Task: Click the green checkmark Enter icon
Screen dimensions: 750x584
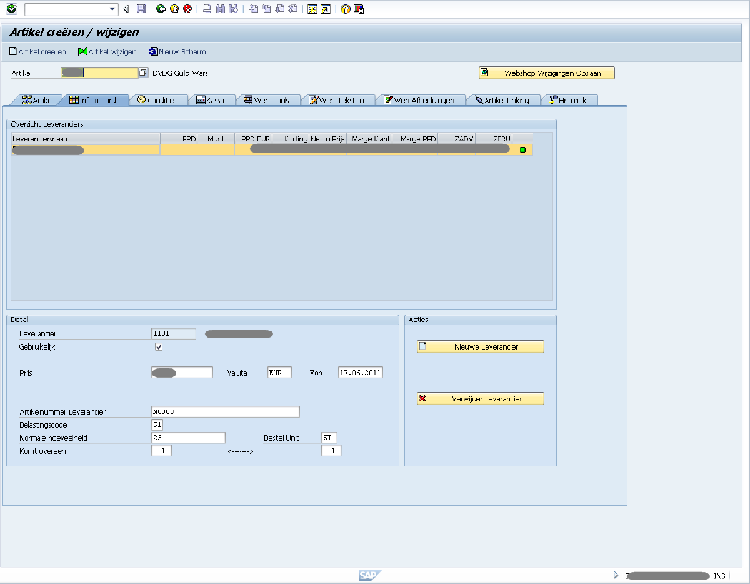Action: tap(11, 9)
